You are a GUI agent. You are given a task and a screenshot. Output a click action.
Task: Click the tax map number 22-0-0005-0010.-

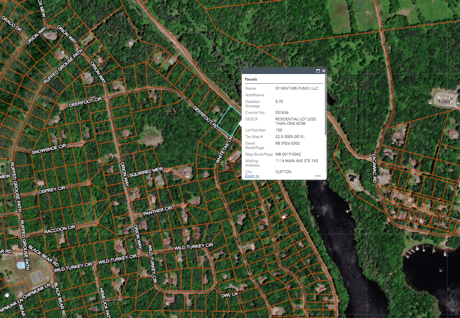click(x=290, y=137)
